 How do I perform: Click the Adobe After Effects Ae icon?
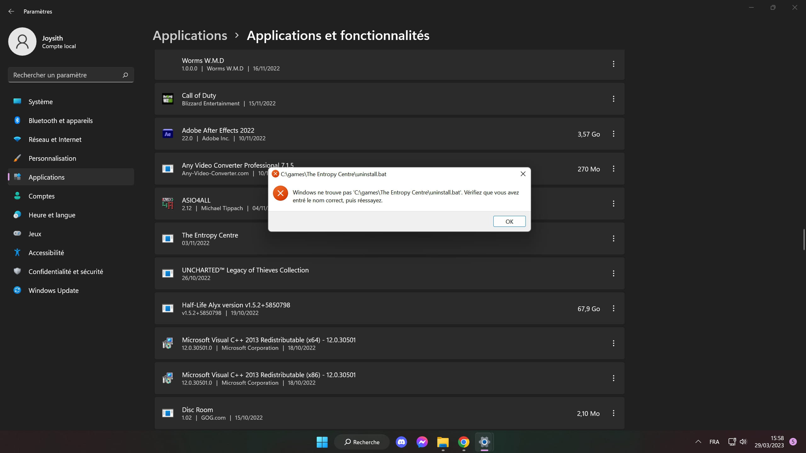coord(167,134)
